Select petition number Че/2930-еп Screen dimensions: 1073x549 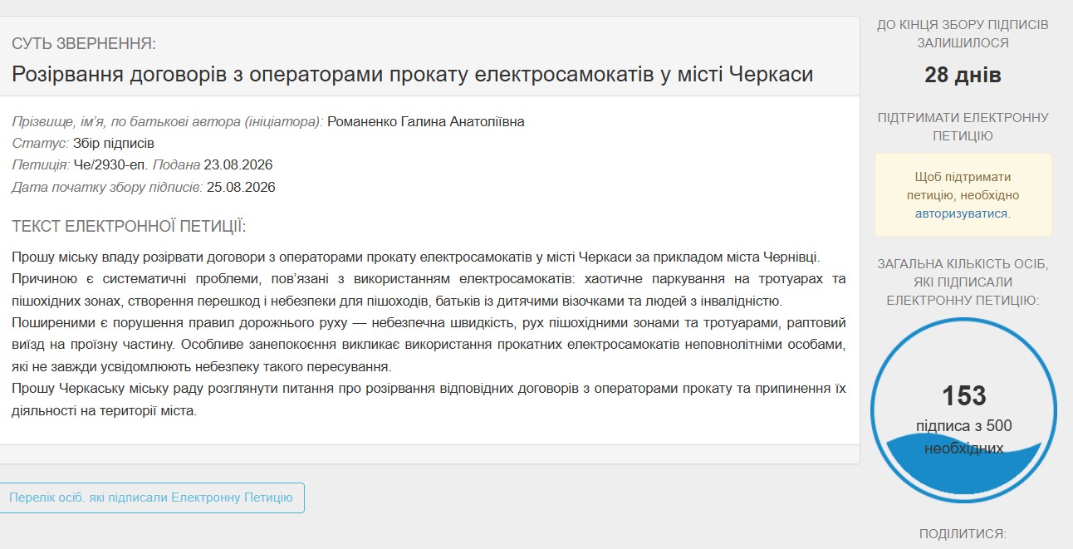pos(112,164)
